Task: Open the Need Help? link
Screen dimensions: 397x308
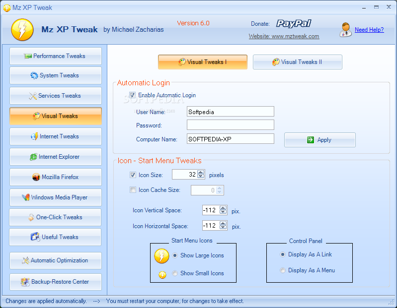Action: pos(369,30)
